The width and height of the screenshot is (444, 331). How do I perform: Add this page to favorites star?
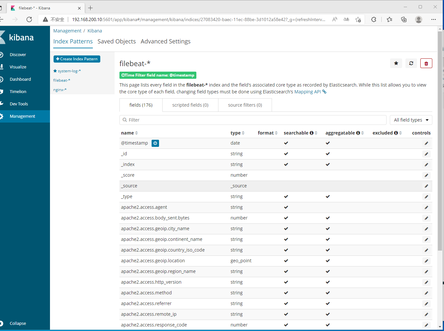click(358, 19)
